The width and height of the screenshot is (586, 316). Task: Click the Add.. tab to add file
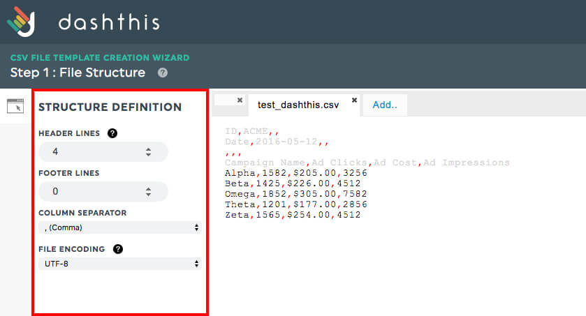click(x=385, y=105)
